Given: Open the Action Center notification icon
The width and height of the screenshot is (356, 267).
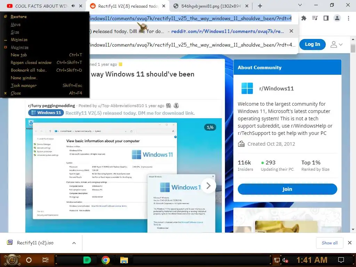Looking at the screenshot, I should pyautogui.click(x=341, y=260).
